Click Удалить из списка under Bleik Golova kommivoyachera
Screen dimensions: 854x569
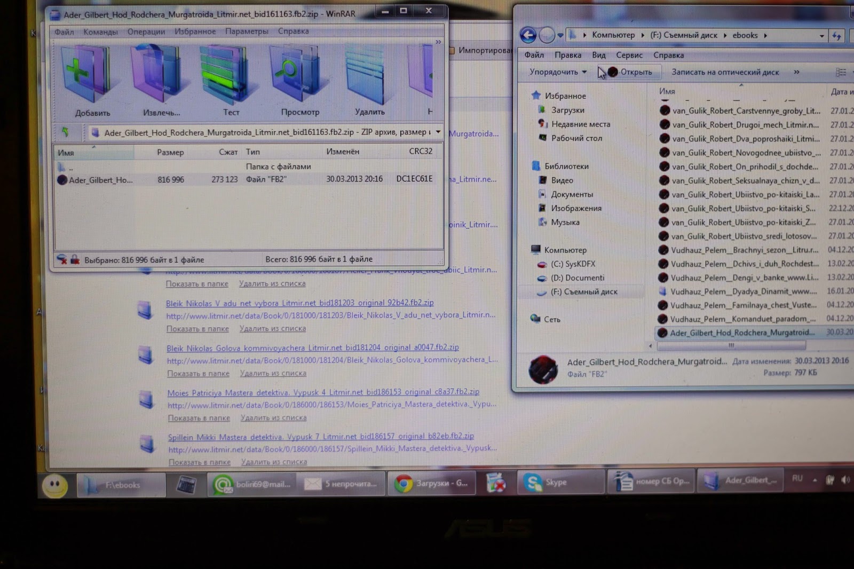tap(273, 373)
